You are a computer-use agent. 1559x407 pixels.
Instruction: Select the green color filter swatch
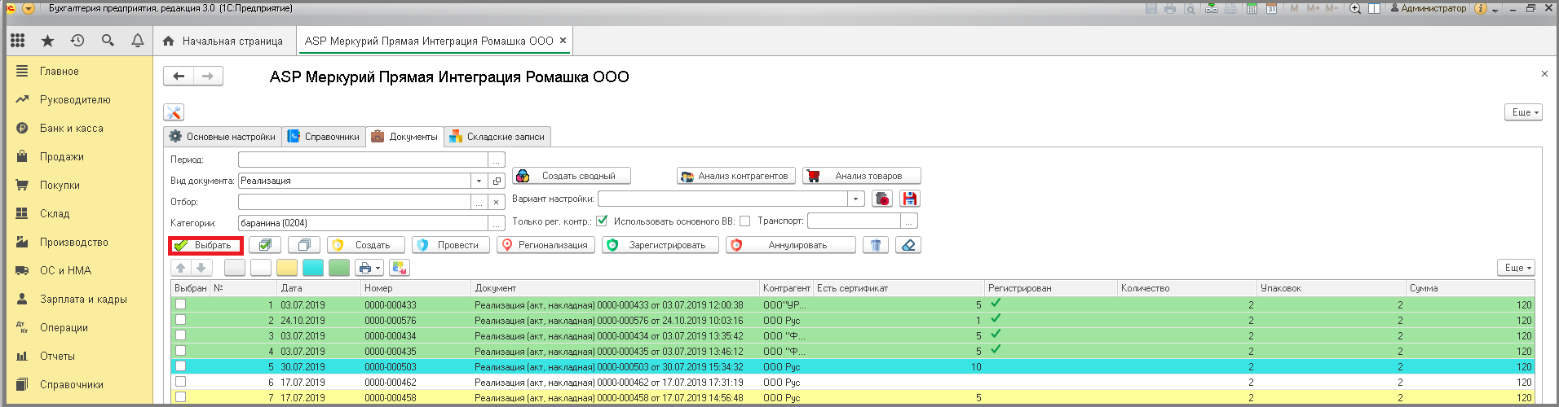339,268
